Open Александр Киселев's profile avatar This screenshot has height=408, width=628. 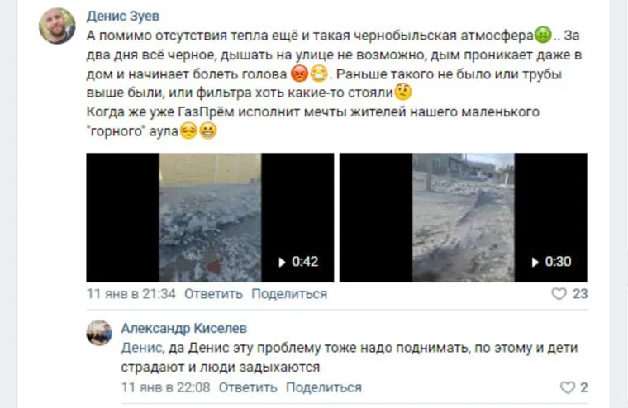pyautogui.click(x=99, y=333)
